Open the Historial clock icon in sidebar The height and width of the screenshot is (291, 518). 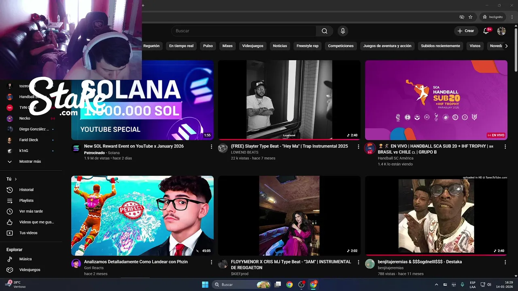[10, 190]
